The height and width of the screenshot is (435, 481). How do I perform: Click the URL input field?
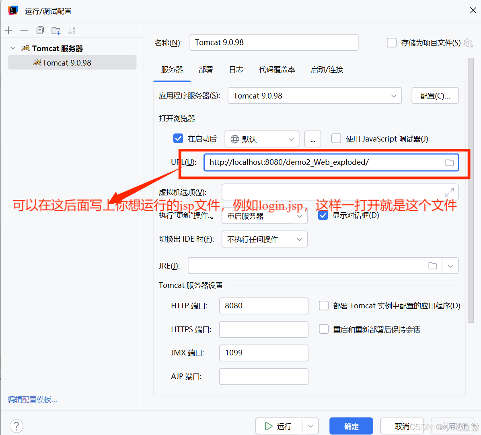331,162
